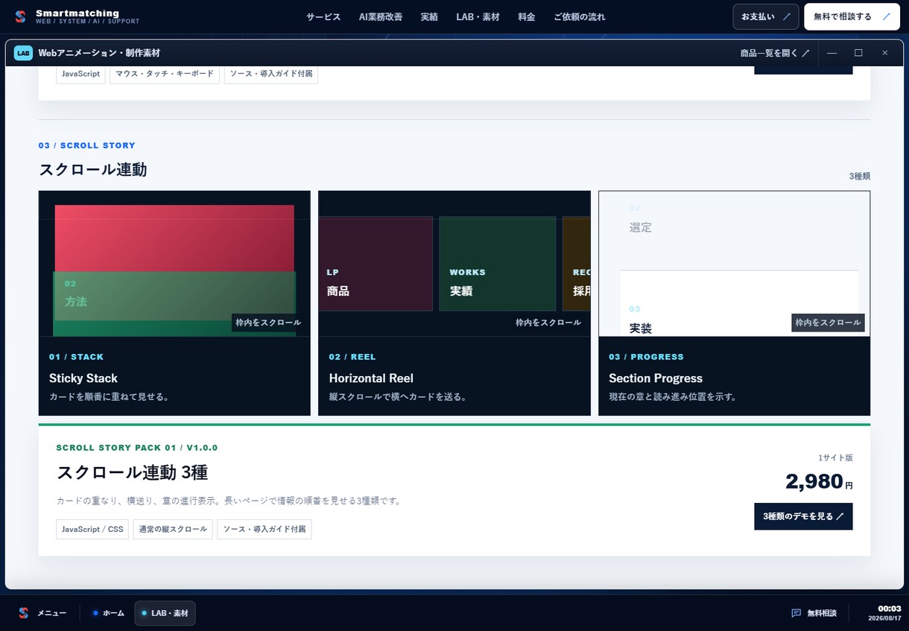Screen dimensions: 909x631
Task: Click 枠内をスクロール label on Horizontal Reel
Action: pos(548,323)
